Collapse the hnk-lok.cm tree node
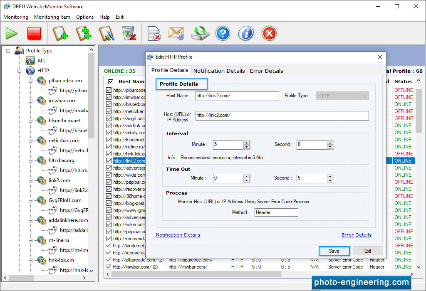The width and height of the screenshot is (426, 291). click(31, 260)
